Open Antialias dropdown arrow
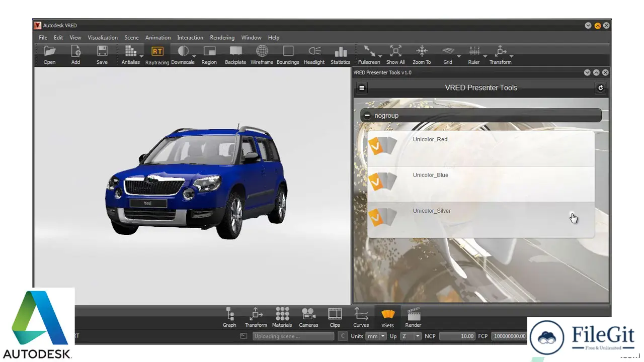Viewport: 644px width, 362px height. [x=141, y=56]
